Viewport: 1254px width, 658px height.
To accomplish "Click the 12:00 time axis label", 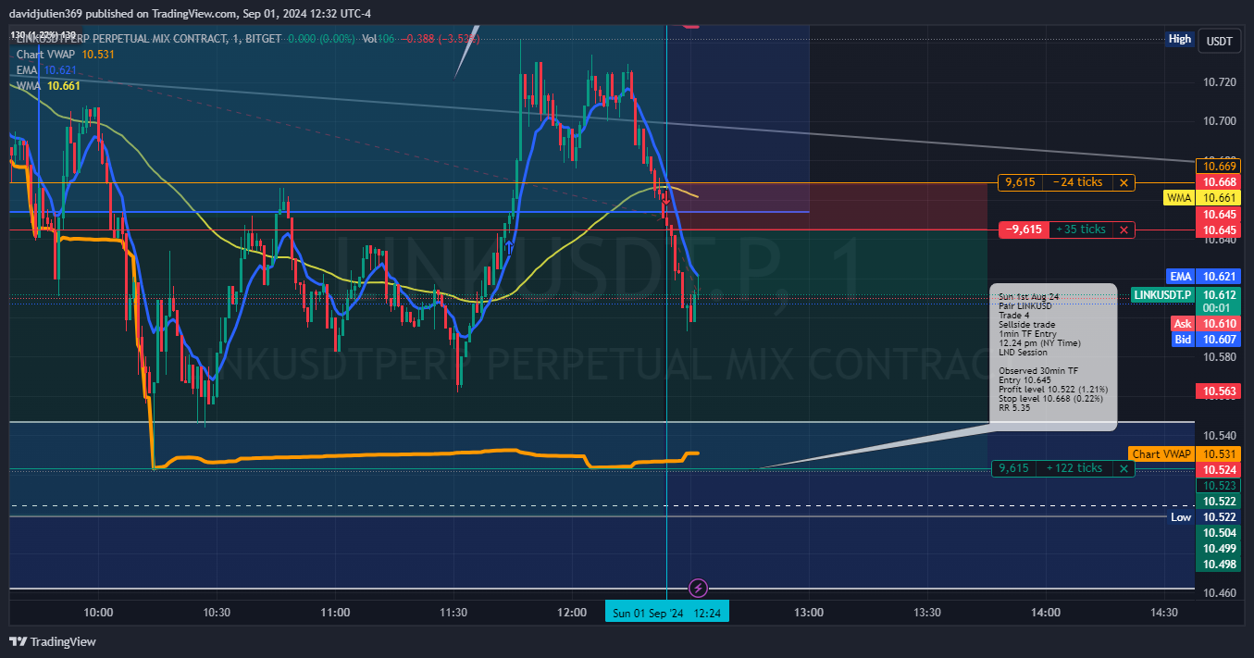I will [x=572, y=613].
